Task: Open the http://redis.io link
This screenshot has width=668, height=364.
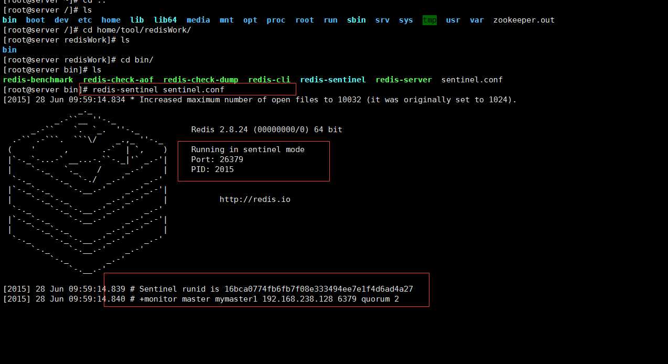Action: click(255, 199)
